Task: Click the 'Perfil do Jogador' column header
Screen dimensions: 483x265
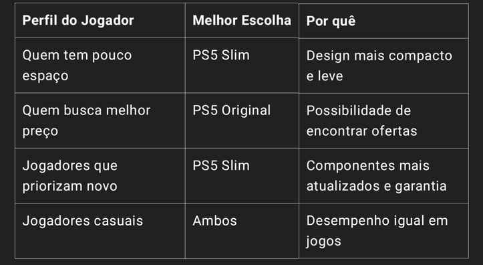Action: 100,20
